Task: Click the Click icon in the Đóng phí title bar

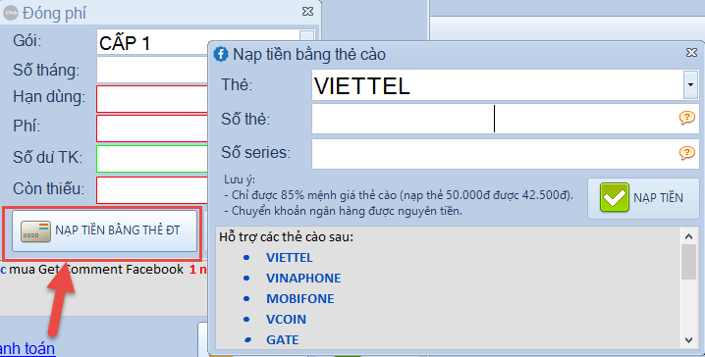Action: tap(11, 13)
